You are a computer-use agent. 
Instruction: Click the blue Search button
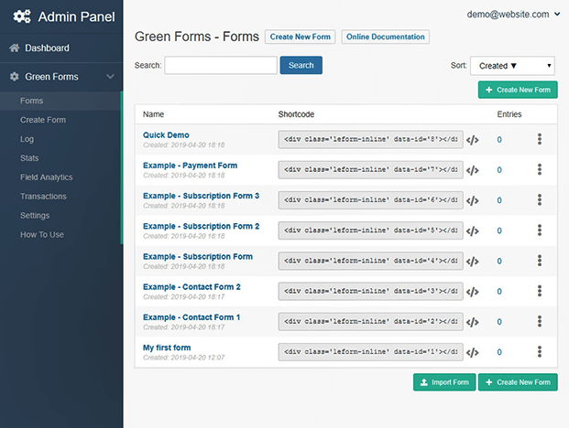(301, 65)
